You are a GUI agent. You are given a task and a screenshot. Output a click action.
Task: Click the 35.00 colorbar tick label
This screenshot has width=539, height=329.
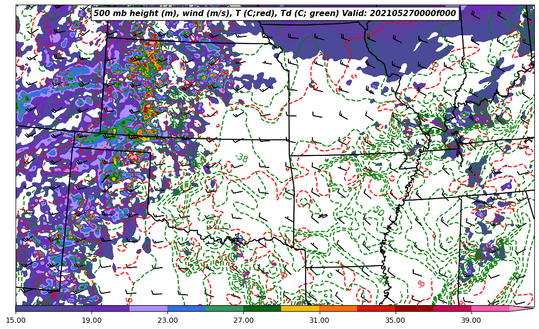tap(396, 320)
